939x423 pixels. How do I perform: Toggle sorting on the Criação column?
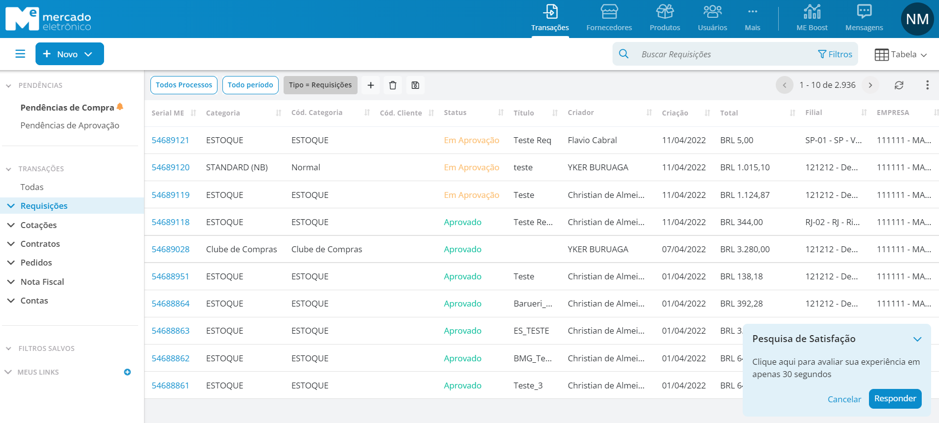[707, 113]
